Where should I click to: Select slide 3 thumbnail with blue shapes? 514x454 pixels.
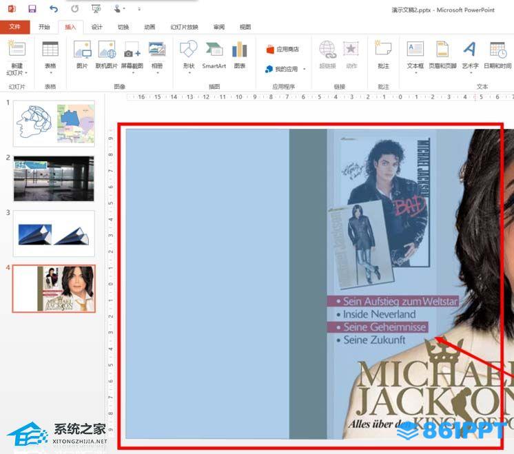pos(54,234)
